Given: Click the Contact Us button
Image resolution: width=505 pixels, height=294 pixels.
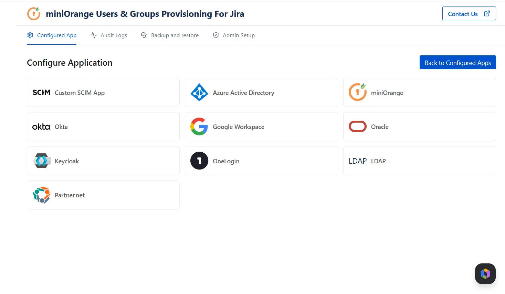Looking at the screenshot, I should pos(469,13).
